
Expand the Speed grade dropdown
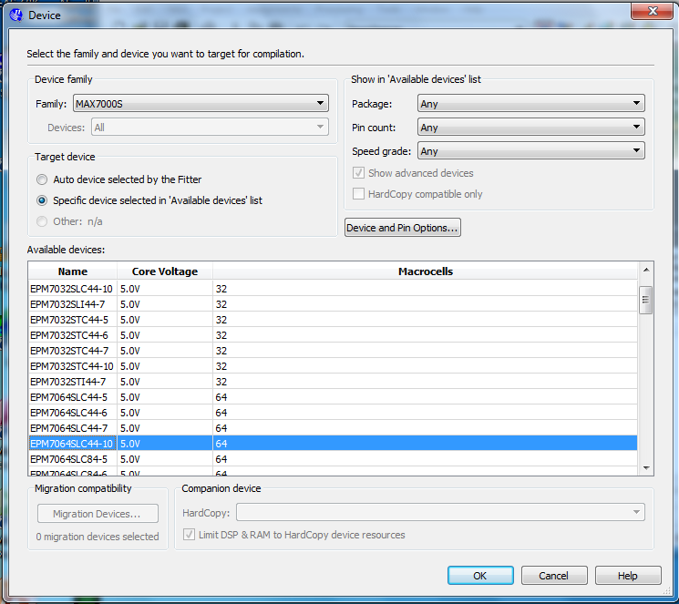point(531,151)
